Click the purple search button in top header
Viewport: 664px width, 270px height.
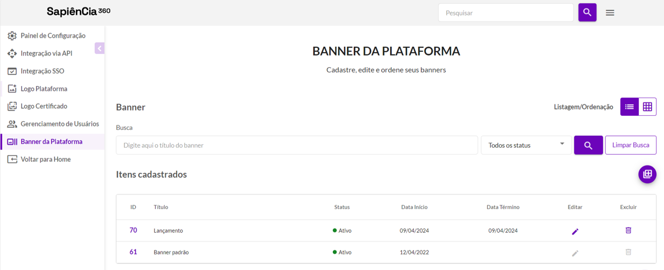[588, 12]
